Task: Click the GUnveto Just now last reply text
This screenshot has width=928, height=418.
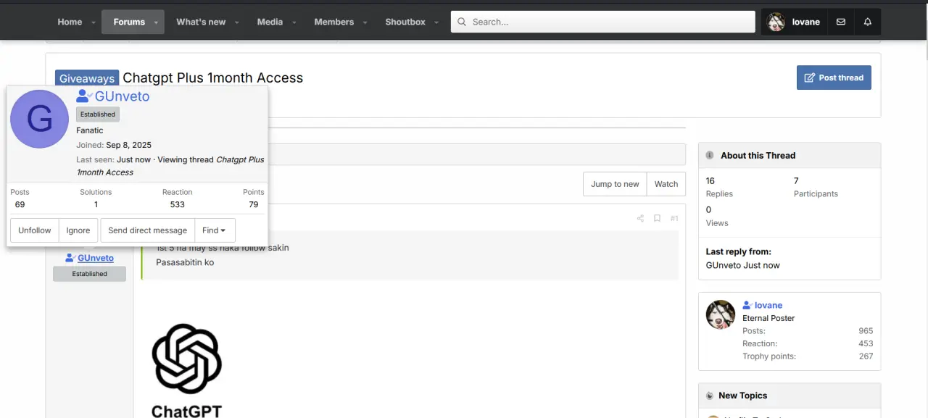Action: (743, 265)
